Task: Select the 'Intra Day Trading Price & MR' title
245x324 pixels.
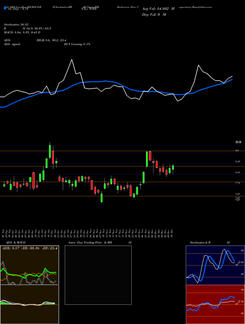Action: [90, 243]
